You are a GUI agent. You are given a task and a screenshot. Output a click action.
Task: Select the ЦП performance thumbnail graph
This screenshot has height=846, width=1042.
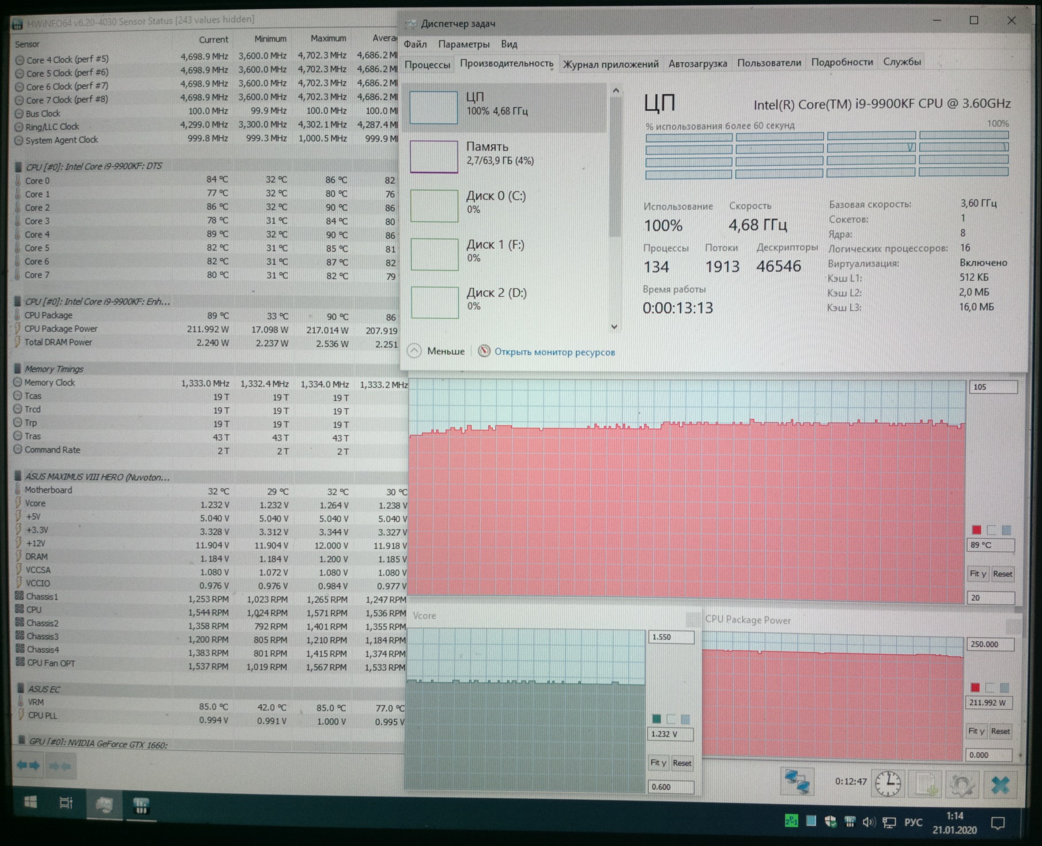(433, 107)
